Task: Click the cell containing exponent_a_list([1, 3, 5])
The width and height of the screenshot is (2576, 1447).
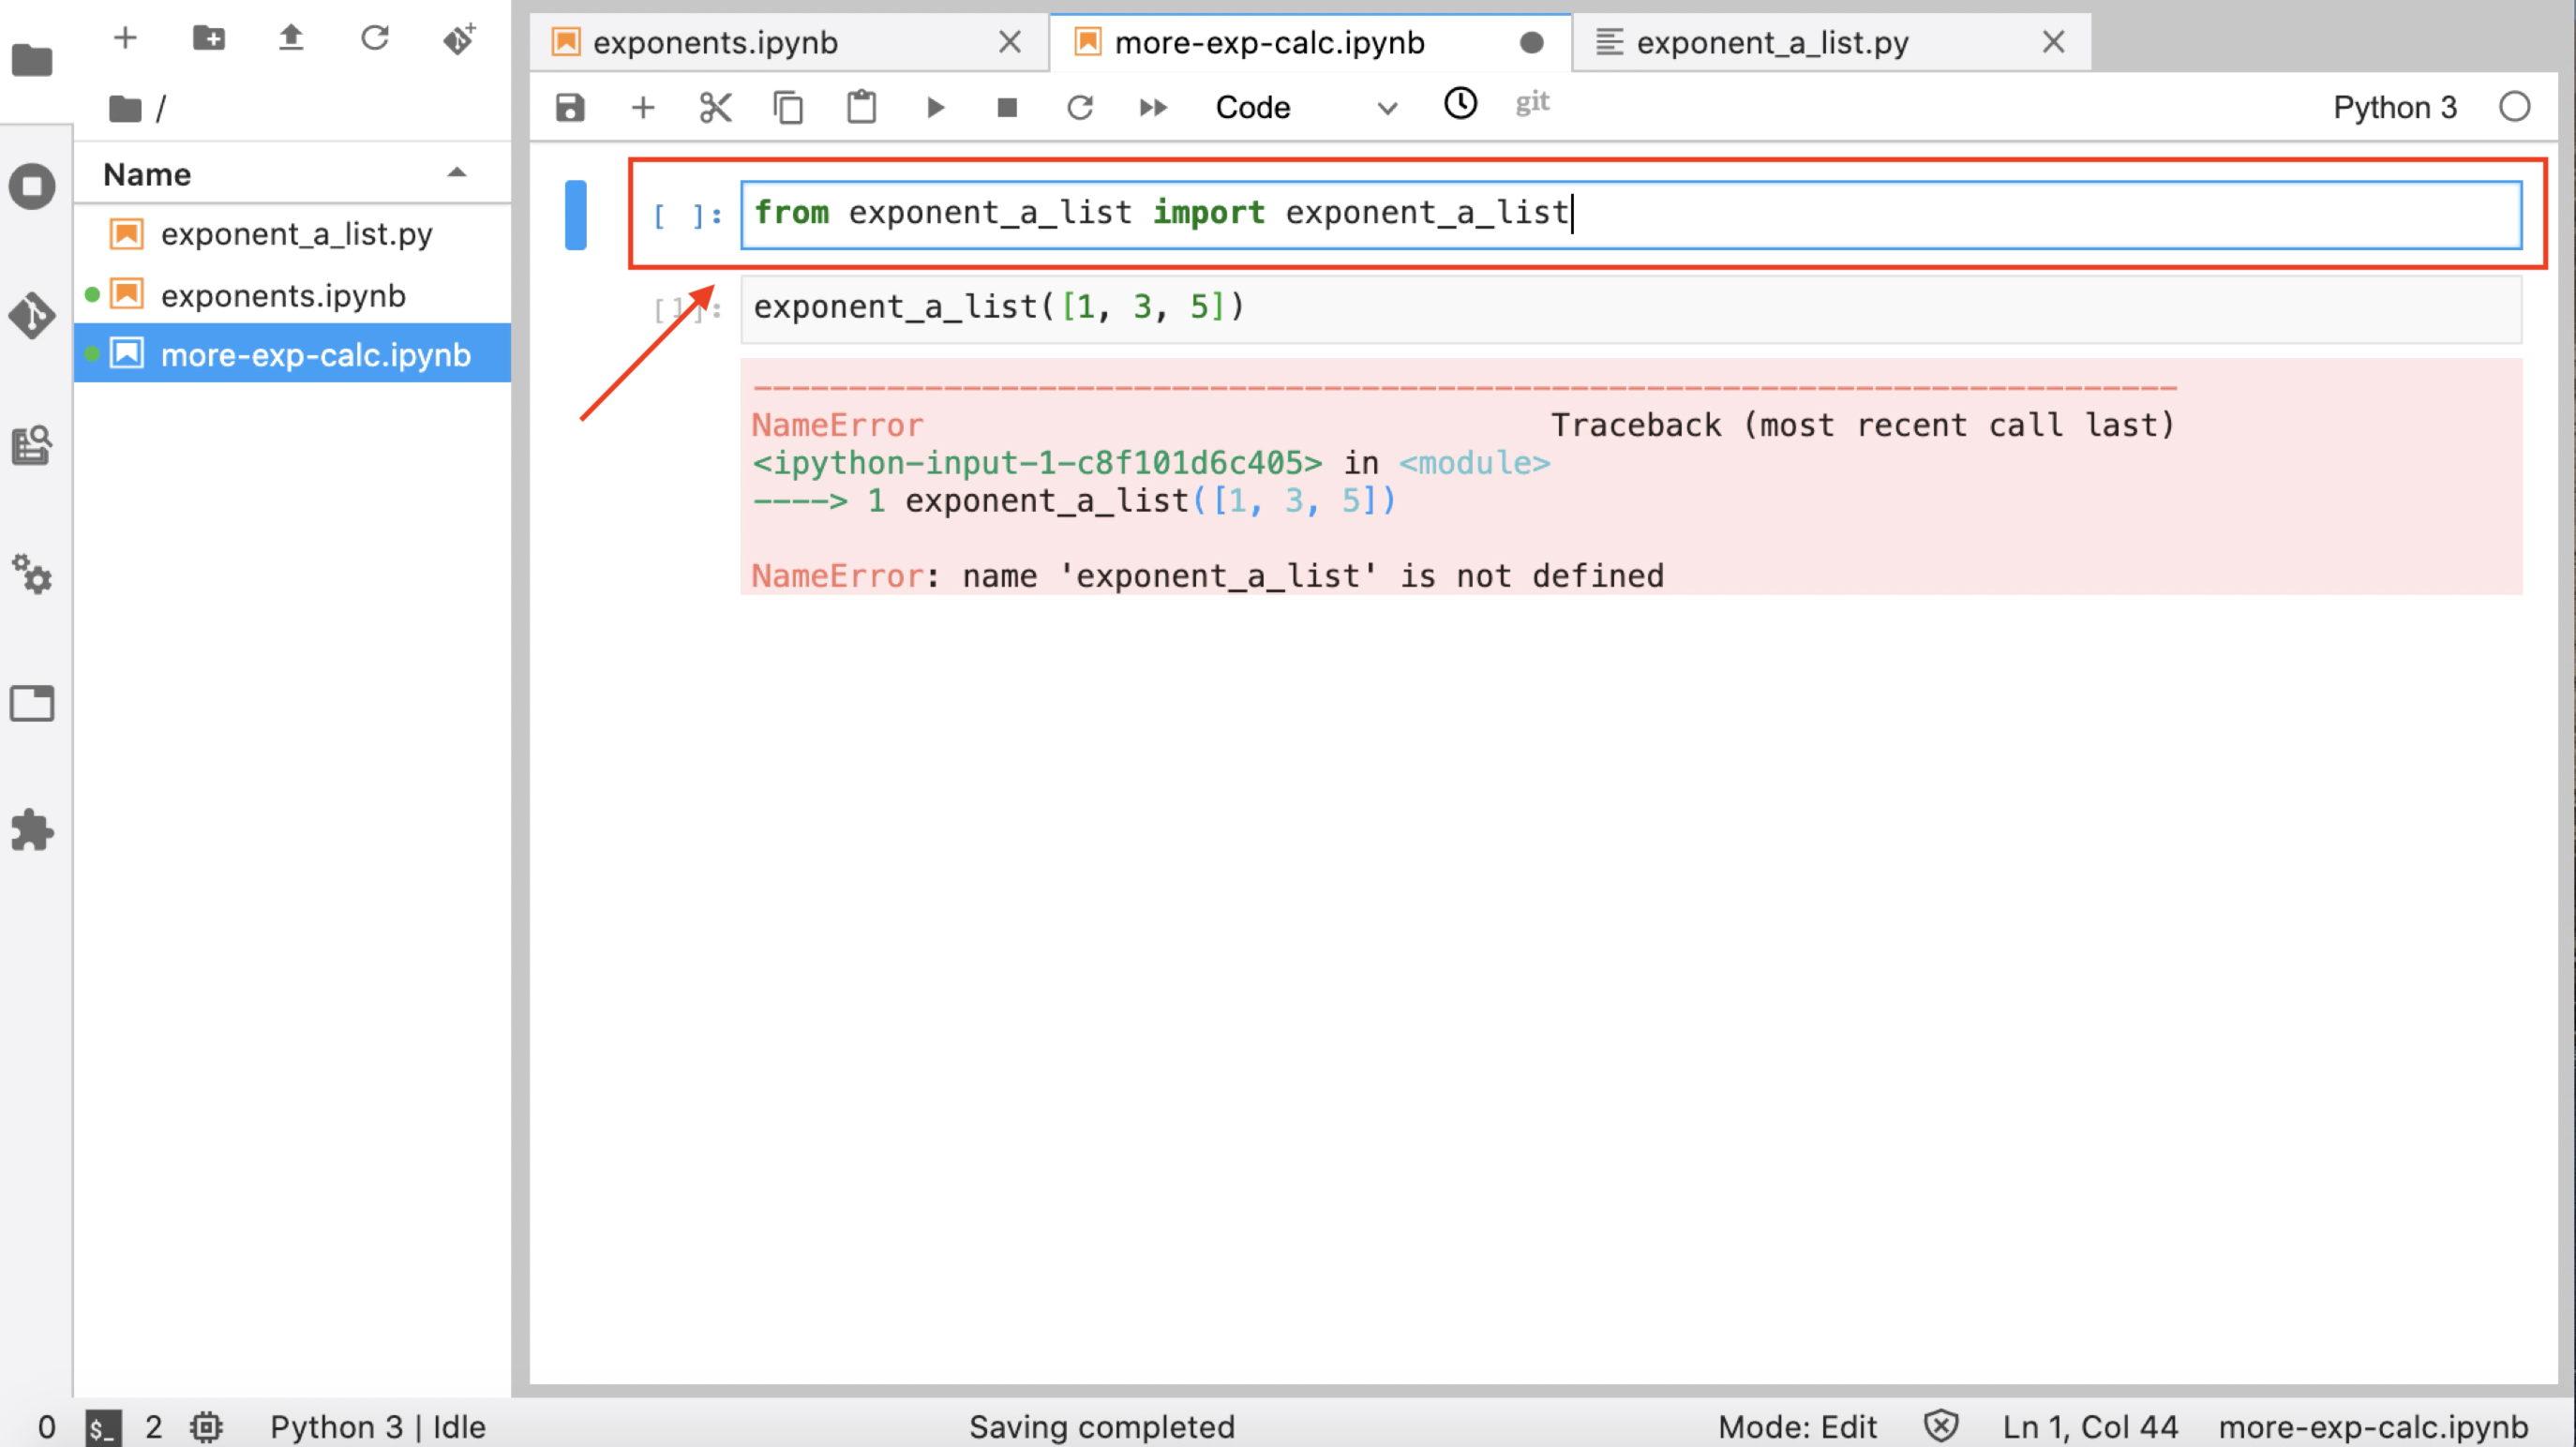Action: point(1630,308)
